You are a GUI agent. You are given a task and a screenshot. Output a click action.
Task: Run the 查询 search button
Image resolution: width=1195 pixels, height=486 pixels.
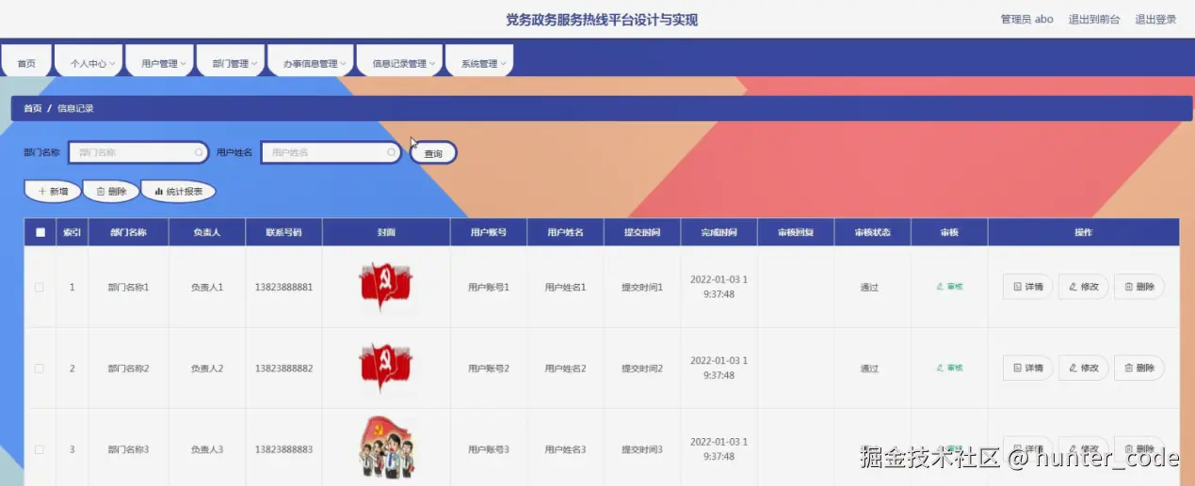[x=433, y=153]
